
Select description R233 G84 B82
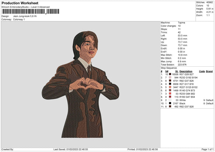187,94
